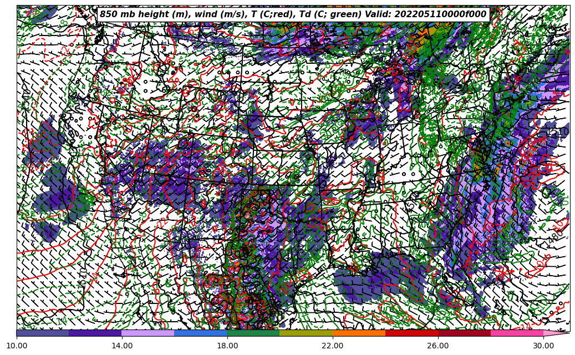Click the 10.00 colorbar tick label
Screen dimensions: 575x355
click(17, 346)
